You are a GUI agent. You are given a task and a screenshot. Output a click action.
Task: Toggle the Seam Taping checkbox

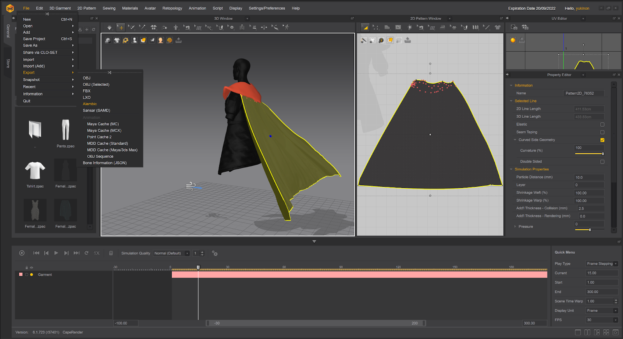(602, 132)
